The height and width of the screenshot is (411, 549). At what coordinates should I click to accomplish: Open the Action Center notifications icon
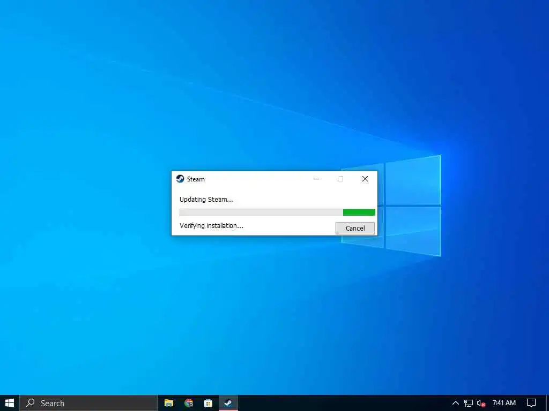click(x=531, y=403)
